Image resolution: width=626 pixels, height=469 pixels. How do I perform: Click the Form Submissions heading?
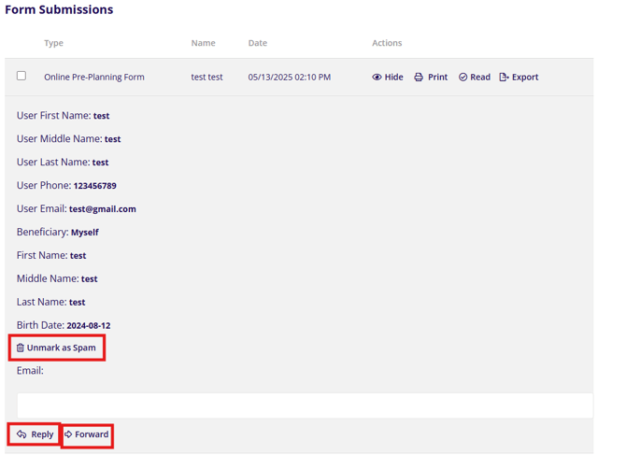pyautogui.click(x=59, y=10)
